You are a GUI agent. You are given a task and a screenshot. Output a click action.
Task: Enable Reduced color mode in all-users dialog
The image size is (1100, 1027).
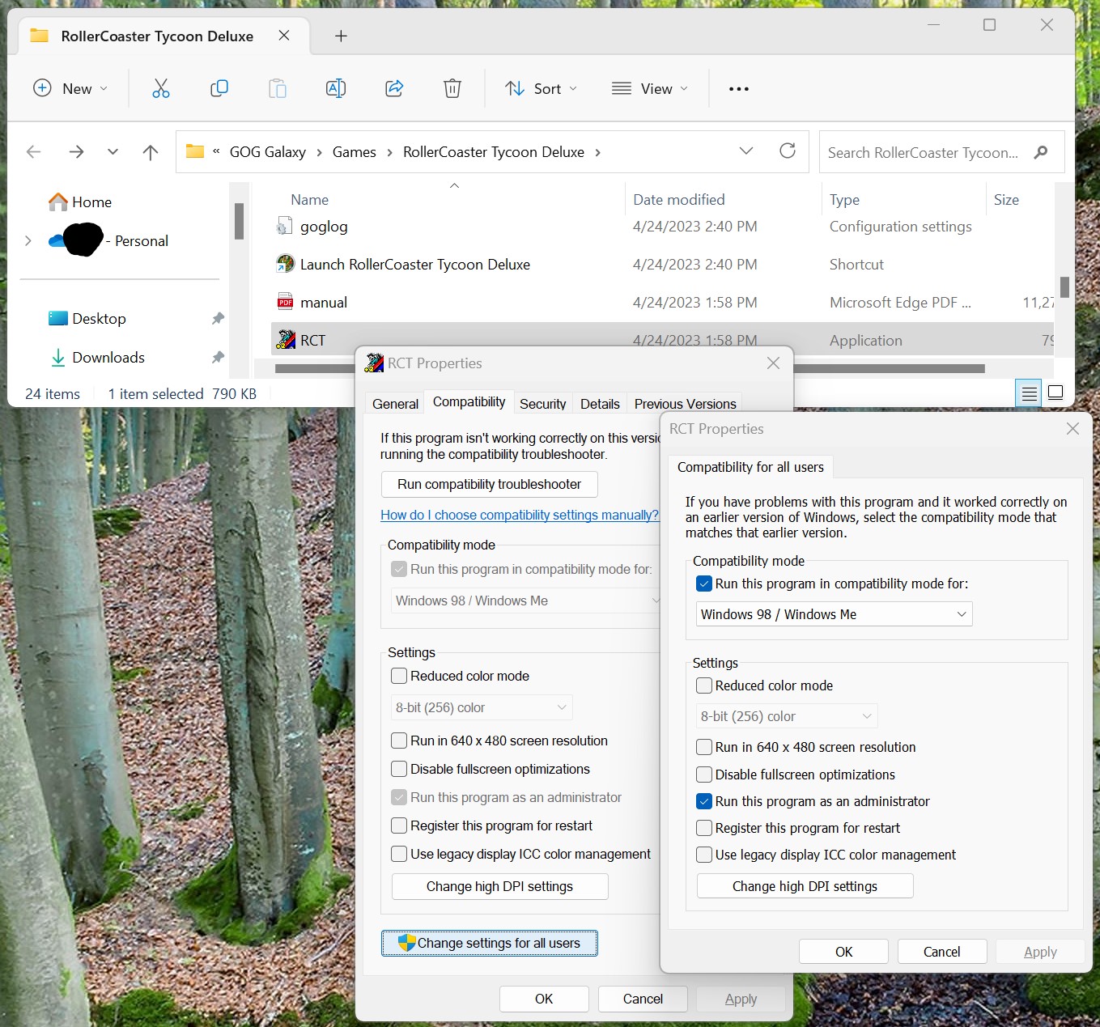(x=704, y=685)
